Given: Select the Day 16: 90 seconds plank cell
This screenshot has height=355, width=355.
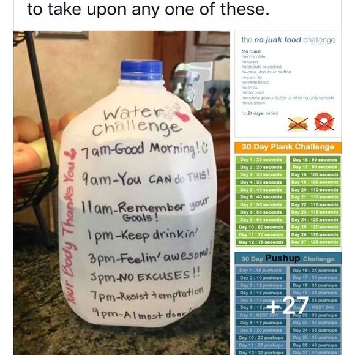Looking at the screenshot, I should (x=315, y=160).
